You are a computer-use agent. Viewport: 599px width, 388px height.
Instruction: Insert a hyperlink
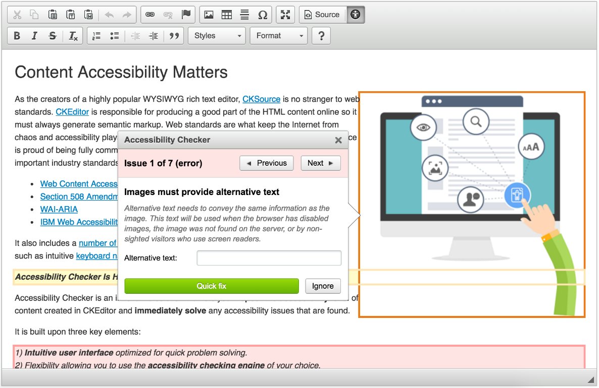coord(151,14)
